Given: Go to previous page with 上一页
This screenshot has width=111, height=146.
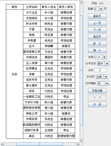Looking at the screenshot, I should coord(97,23).
